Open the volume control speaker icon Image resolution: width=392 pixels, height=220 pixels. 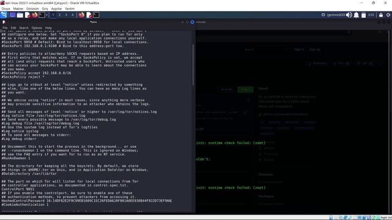(x=349, y=15)
